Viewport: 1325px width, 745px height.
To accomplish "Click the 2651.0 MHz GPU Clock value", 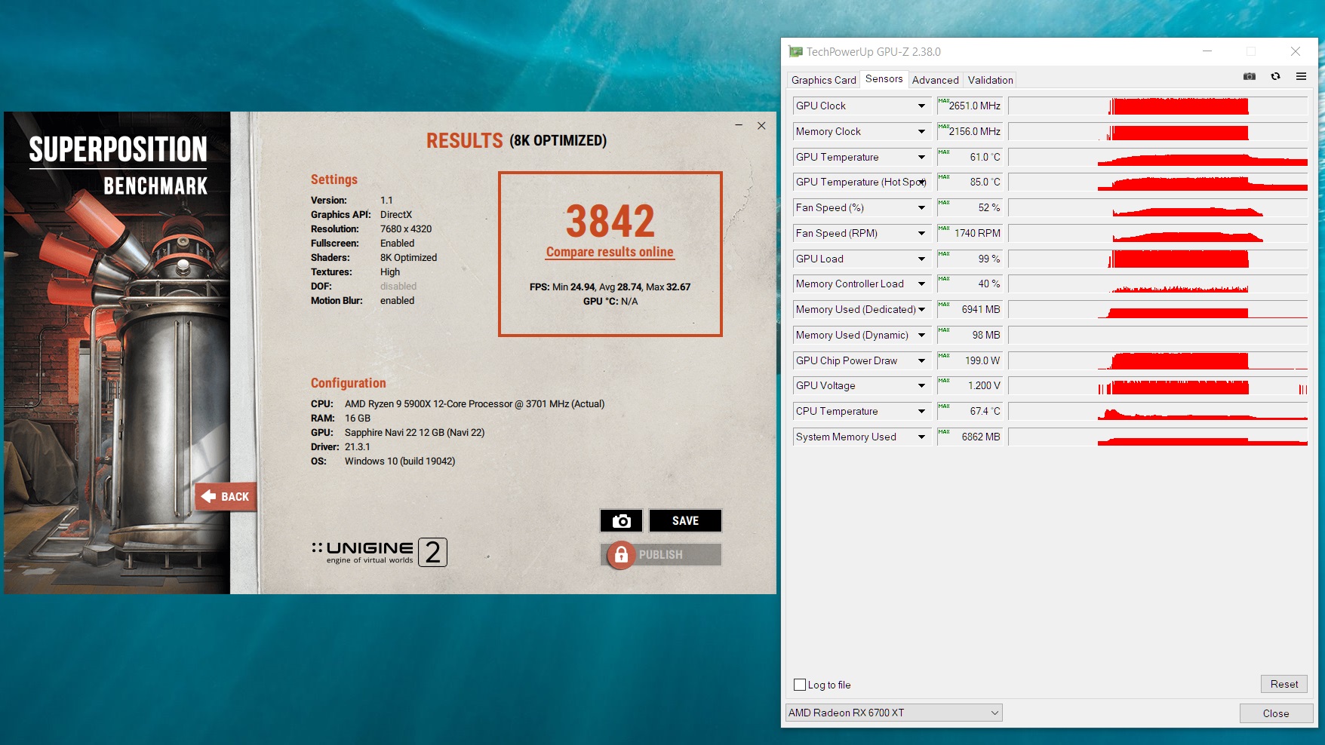I will (975, 106).
